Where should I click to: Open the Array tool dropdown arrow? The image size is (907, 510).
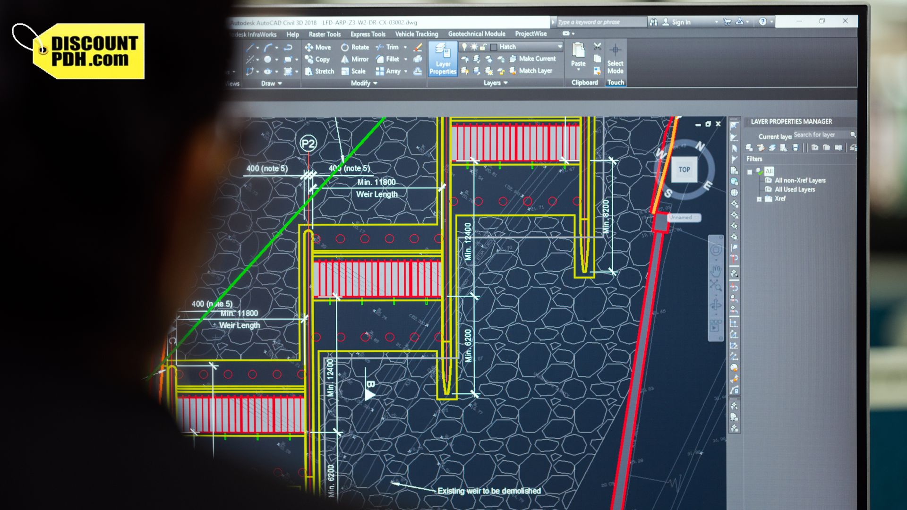(x=405, y=71)
